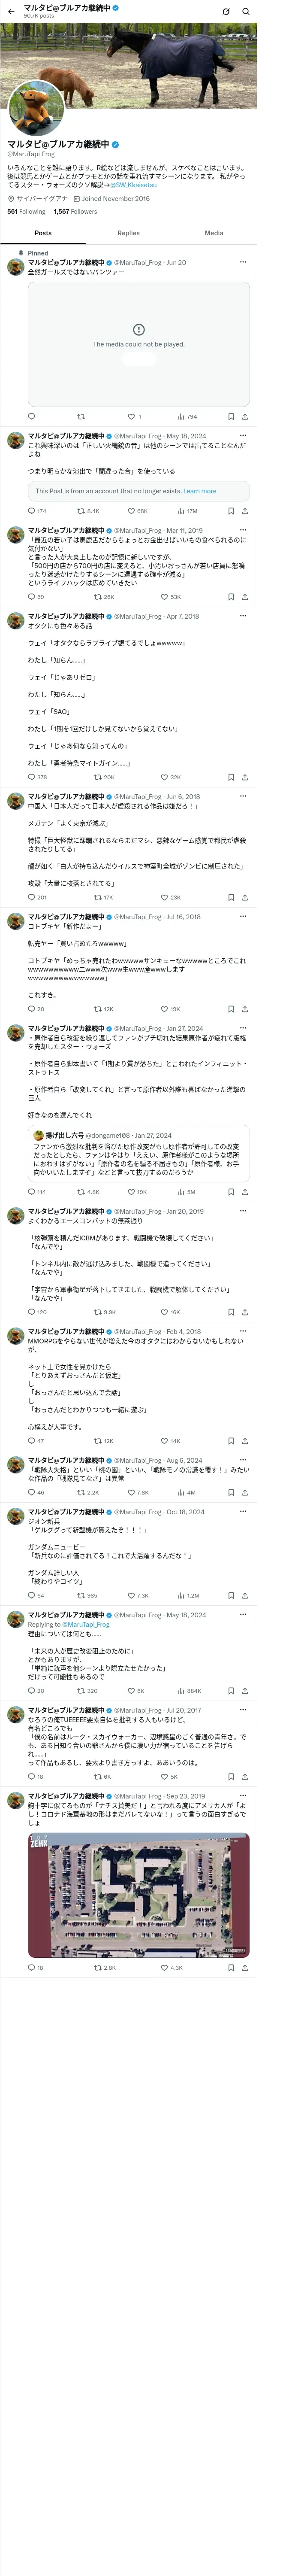Switch to the Replies tab

(x=128, y=233)
